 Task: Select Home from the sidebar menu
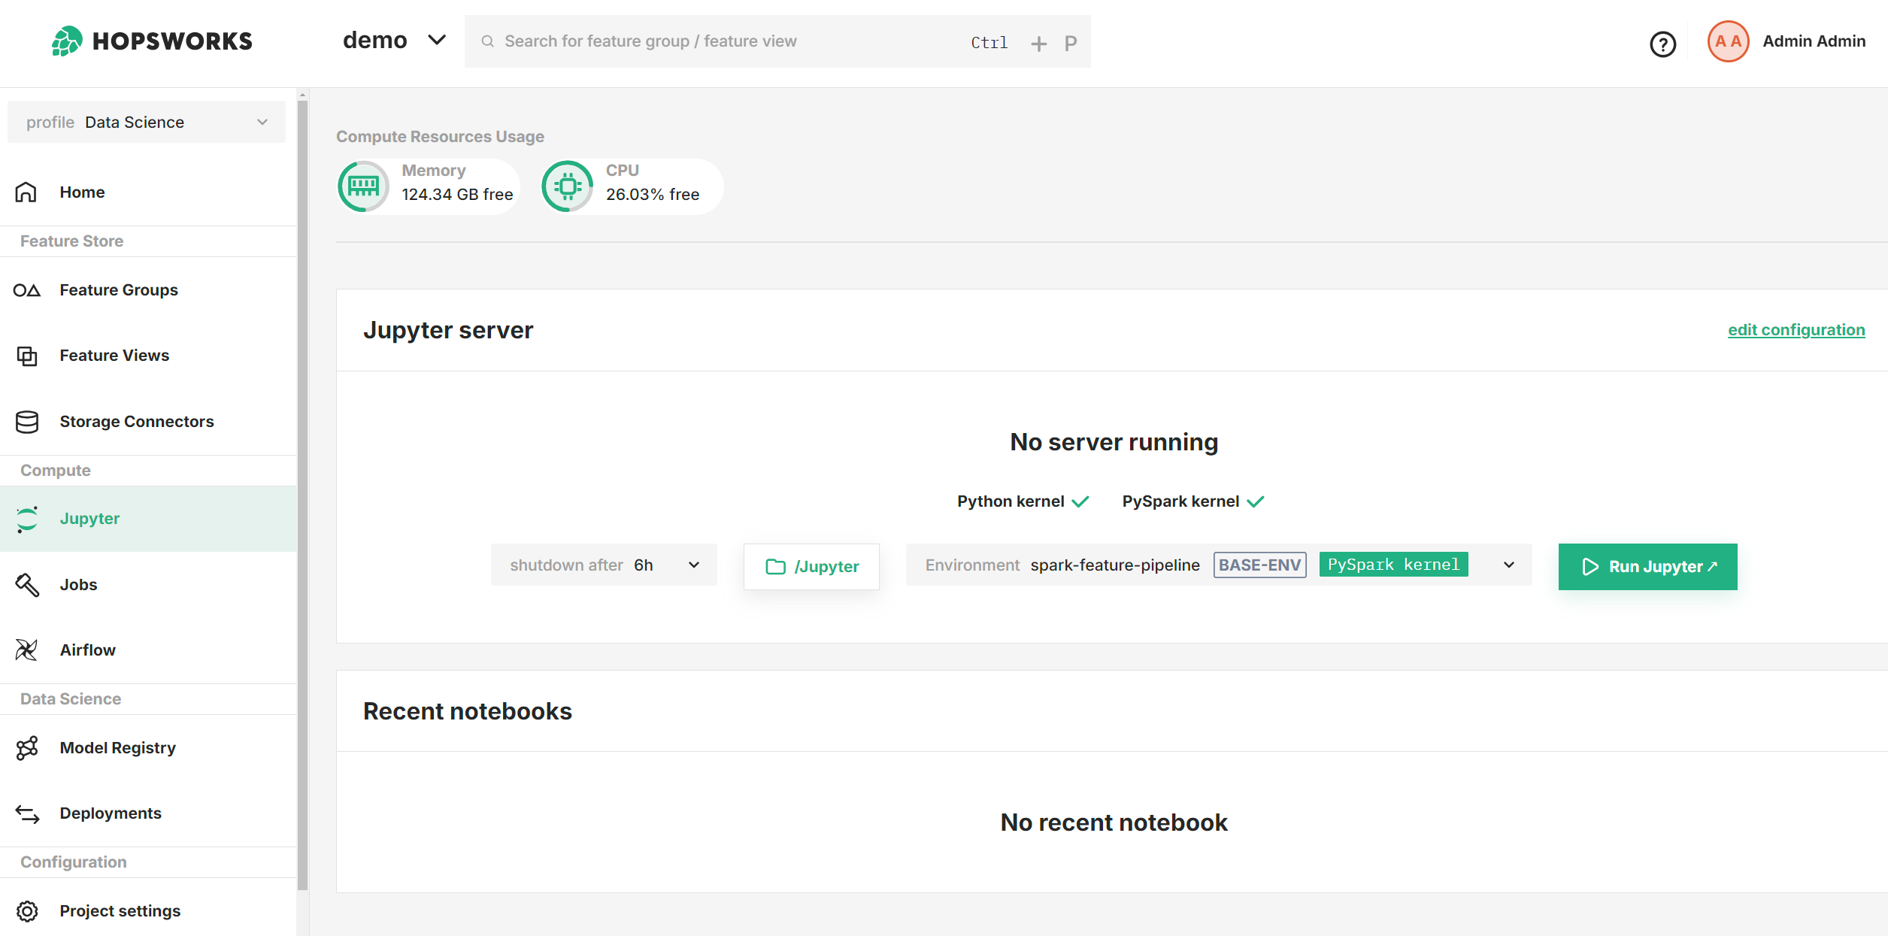click(81, 192)
